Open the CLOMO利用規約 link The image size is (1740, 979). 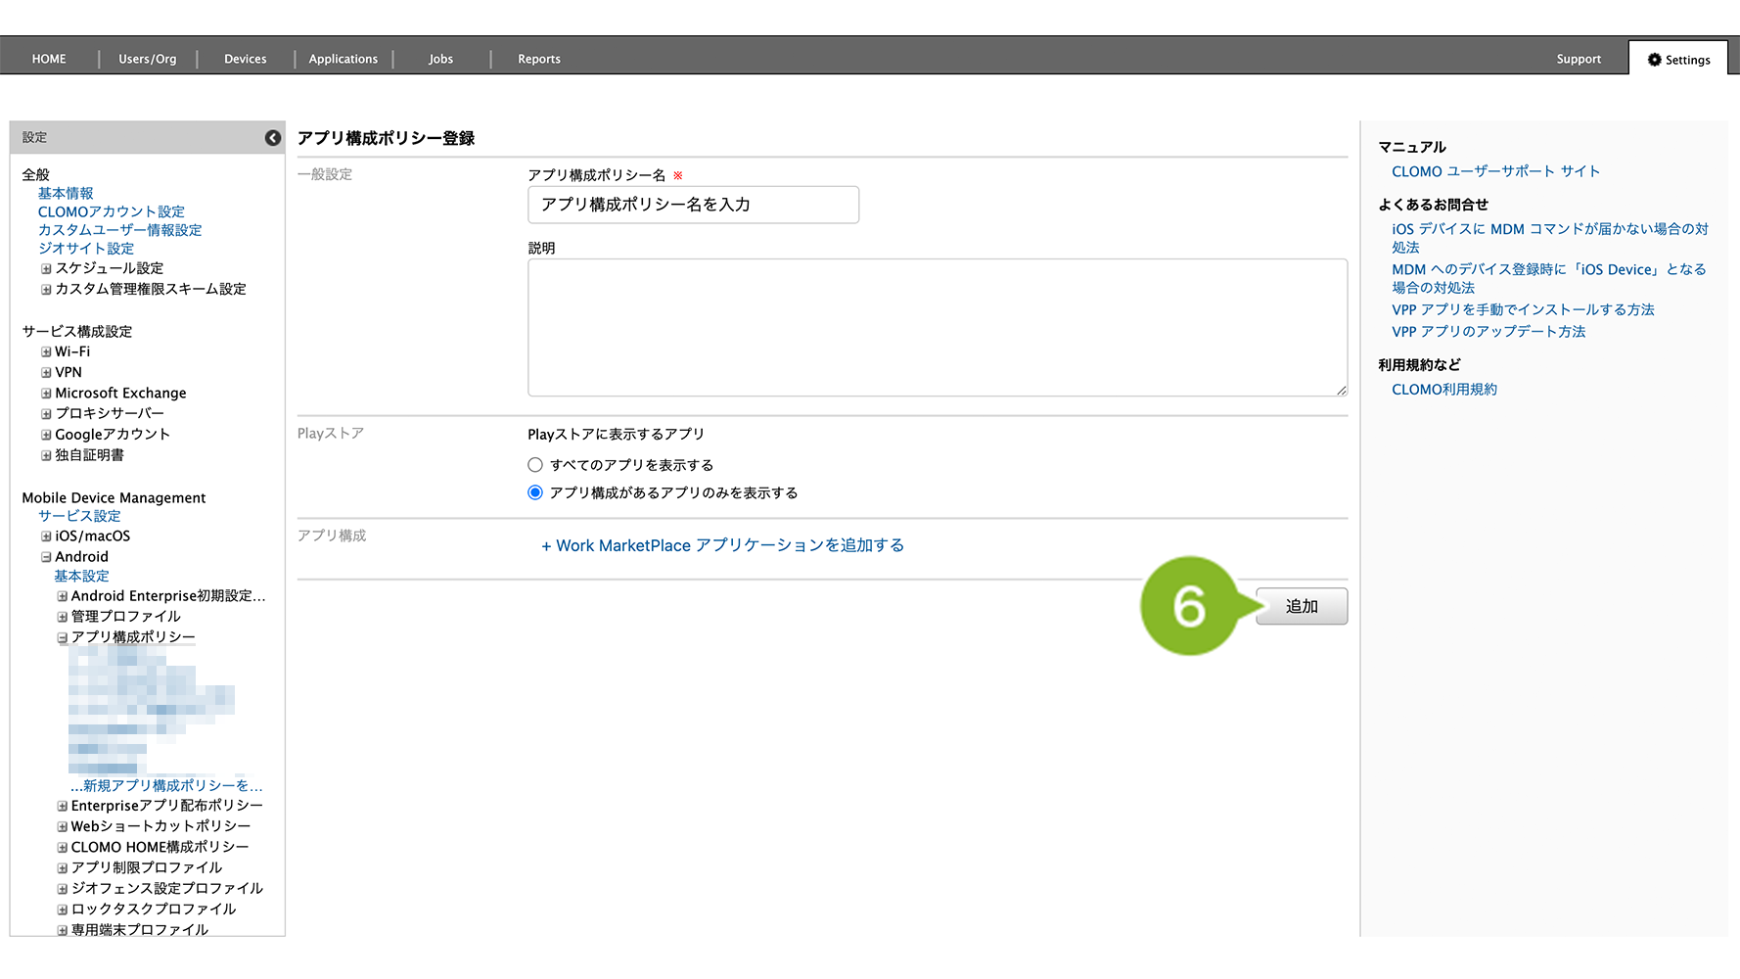pyautogui.click(x=1443, y=390)
